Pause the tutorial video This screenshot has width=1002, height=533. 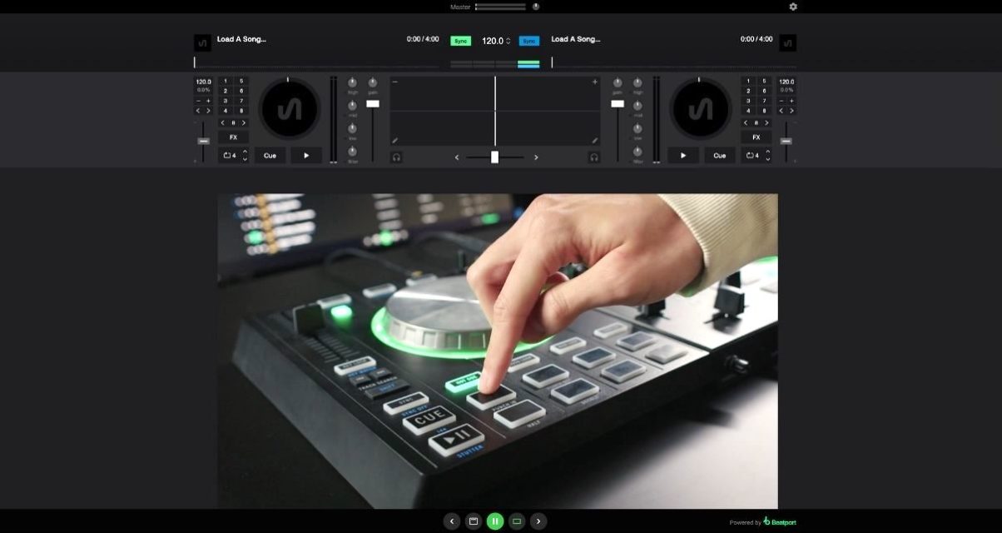coord(495,520)
